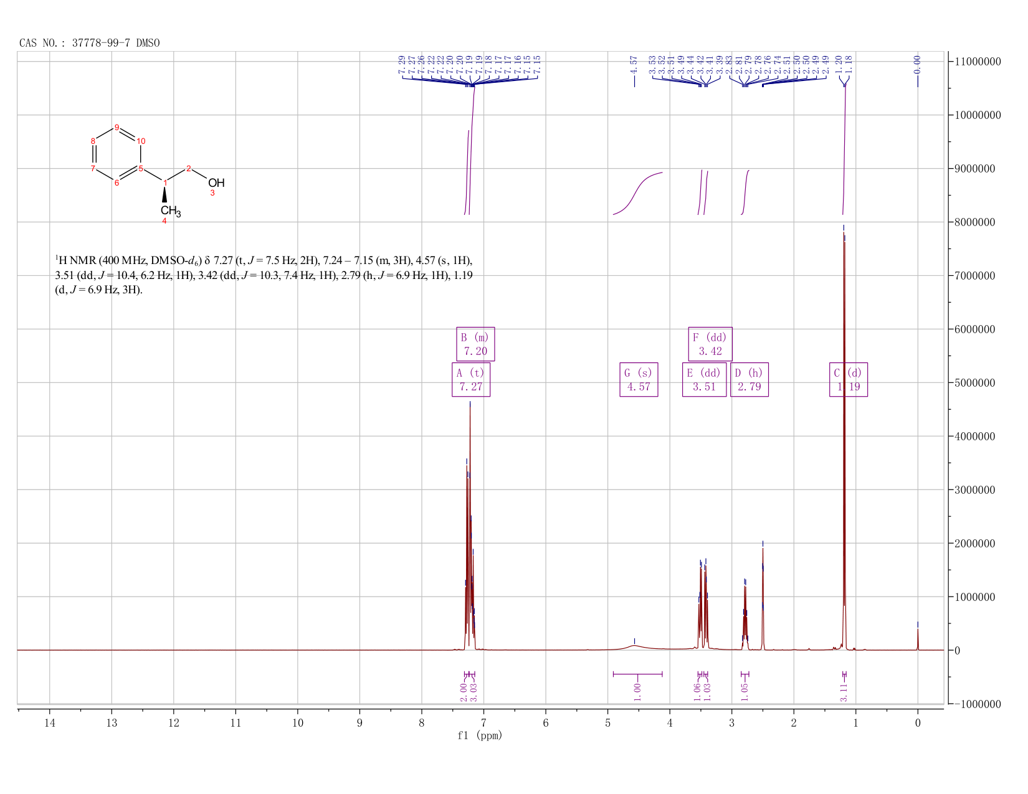This screenshot has width=1028, height=794.
Task: Click the rotated 4.57 peak label above spectrum
Action: tap(634, 64)
